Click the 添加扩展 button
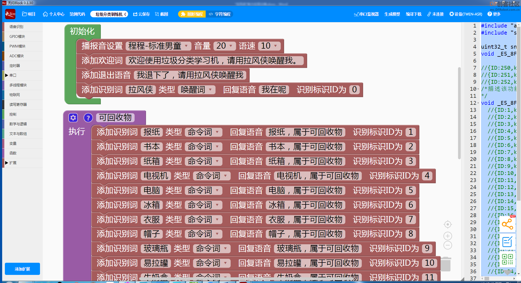This screenshot has height=283, width=521. pyautogui.click(x=22, y=269)
